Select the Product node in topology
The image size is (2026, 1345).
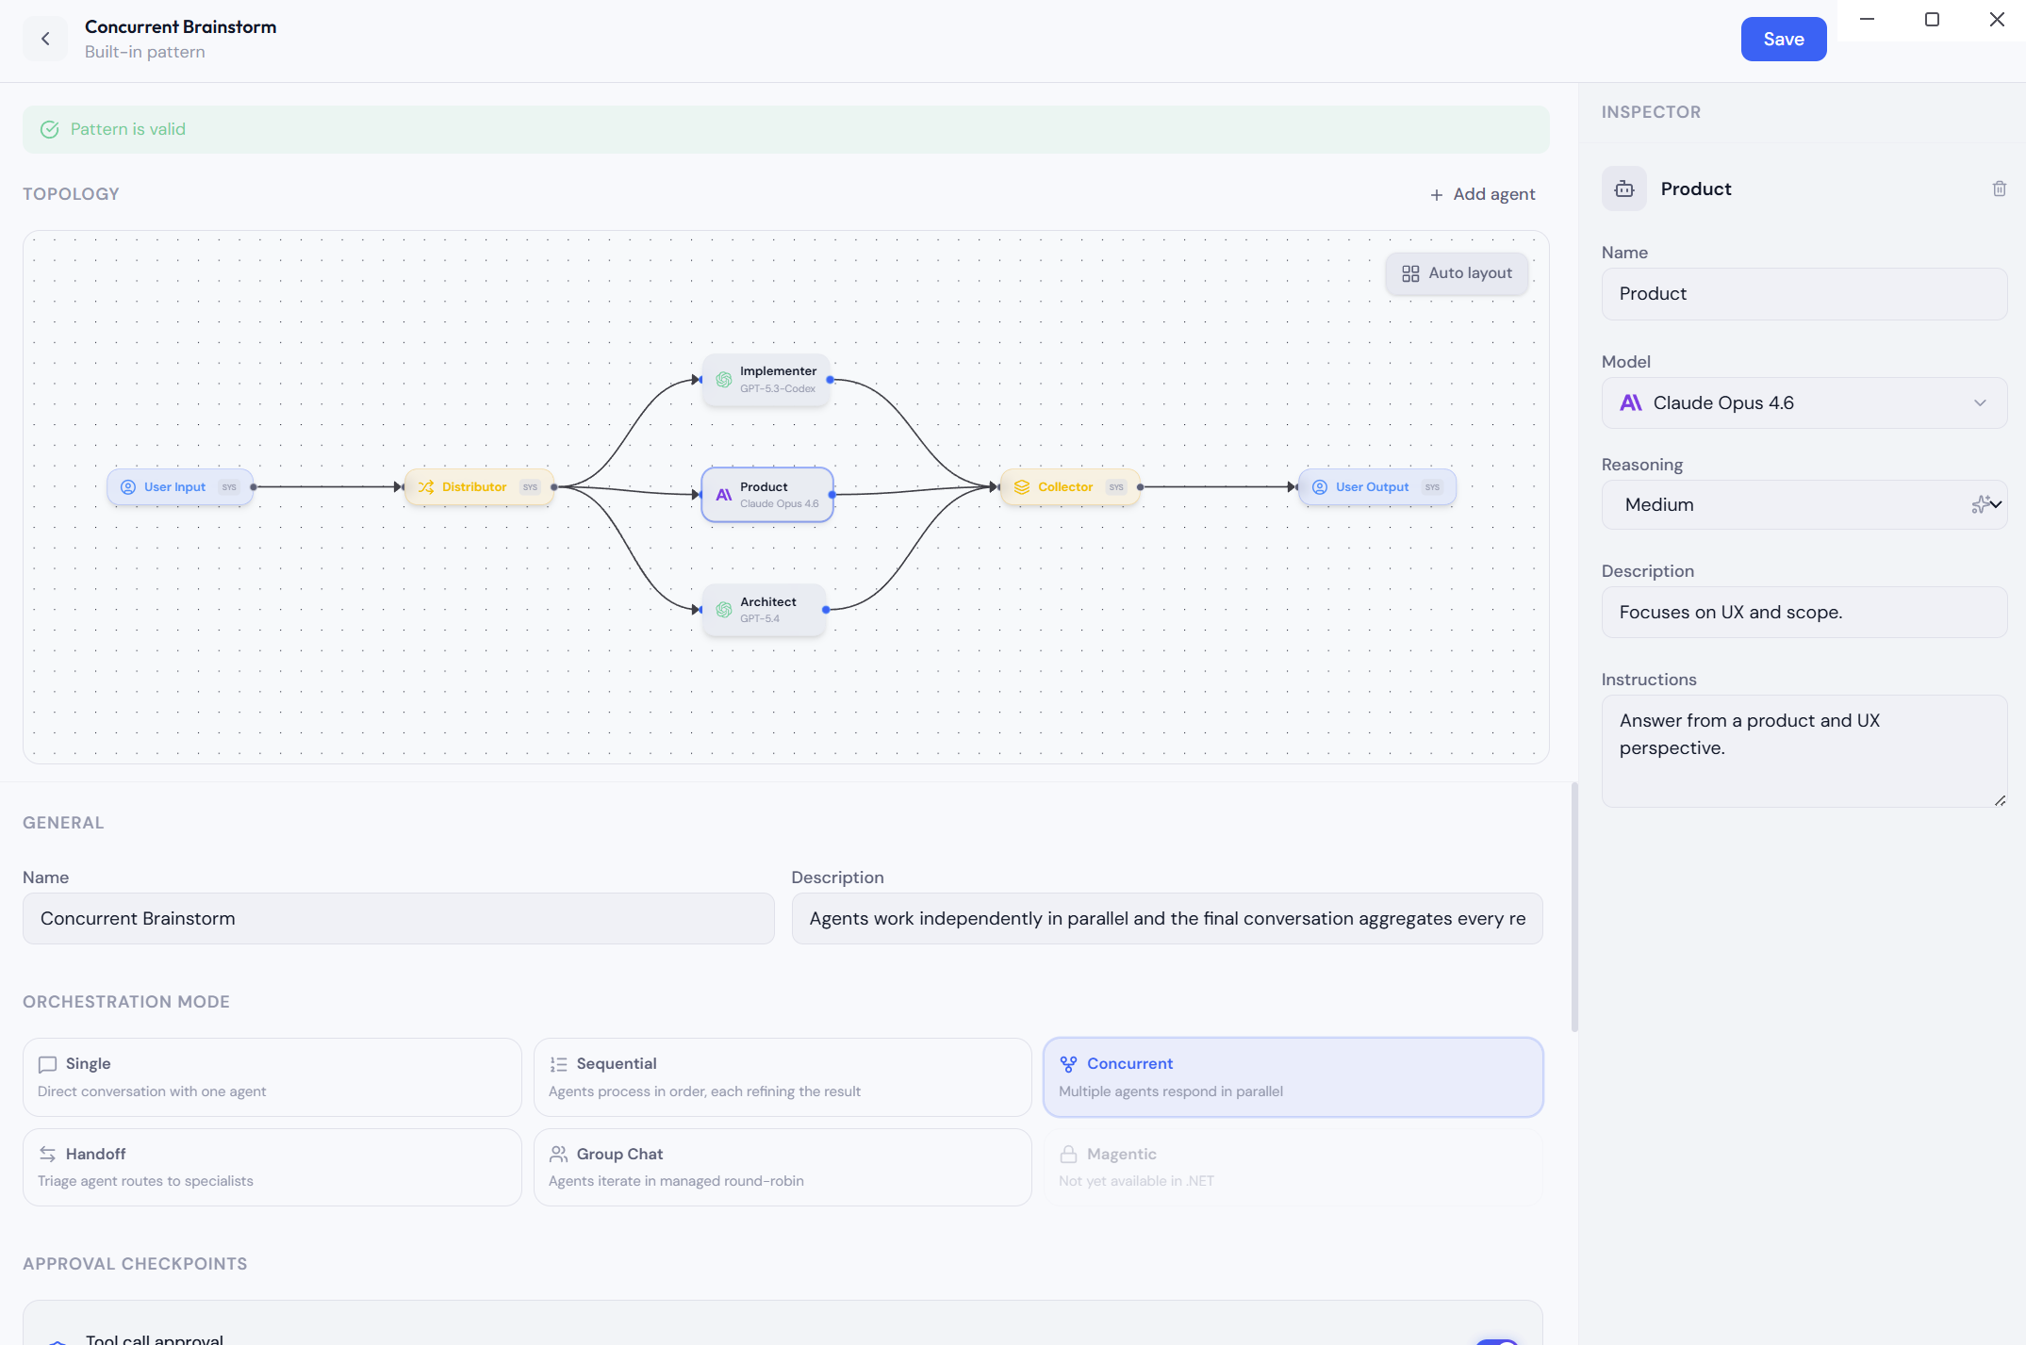pos(767,495)
